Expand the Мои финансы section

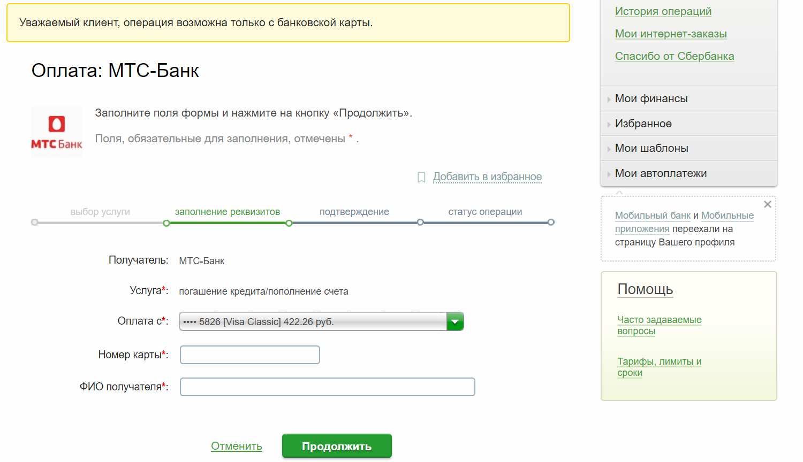[x=651, y=98]
